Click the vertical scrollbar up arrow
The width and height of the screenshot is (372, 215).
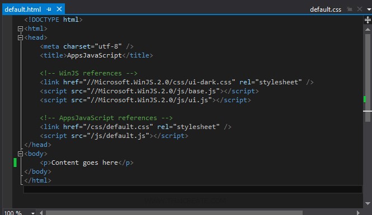point(368,30)
